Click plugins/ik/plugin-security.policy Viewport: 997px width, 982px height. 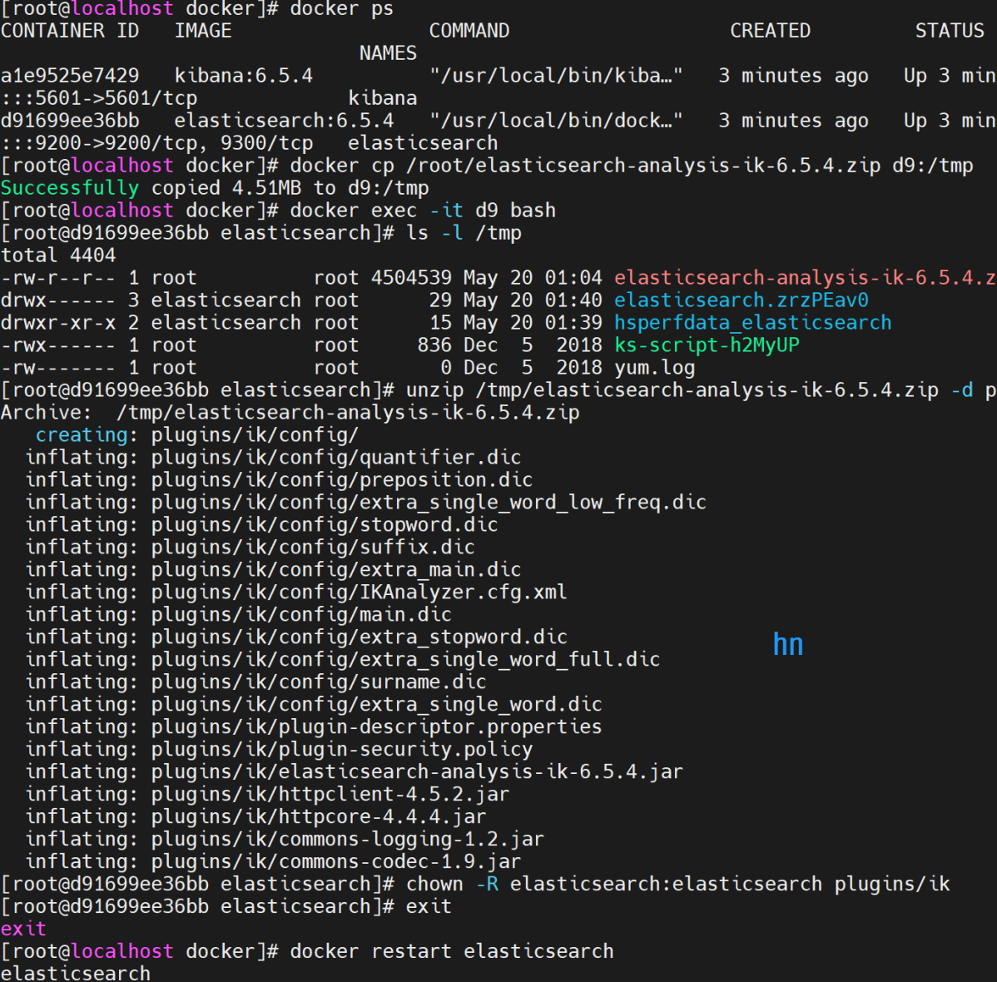click(342, 750)
